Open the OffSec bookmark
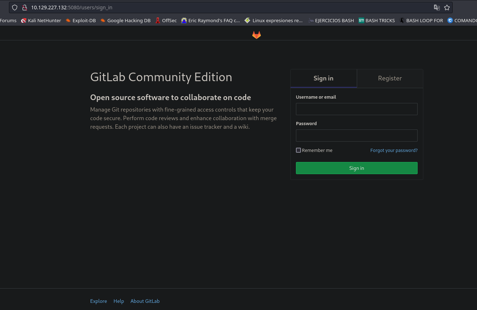The height and width of the screenshot is (310, 477). point(166,20)
